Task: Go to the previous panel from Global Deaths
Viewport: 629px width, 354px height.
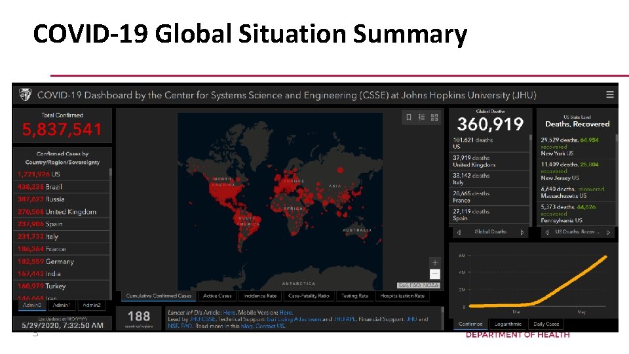Action: point(459,232)
